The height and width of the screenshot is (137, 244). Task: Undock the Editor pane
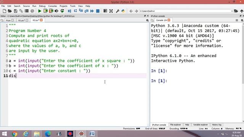click(145, 16)
